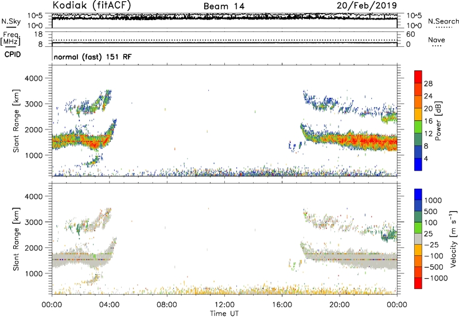Click the '16:00' time axis tick

pyautogui.click(x=282, y=305)
